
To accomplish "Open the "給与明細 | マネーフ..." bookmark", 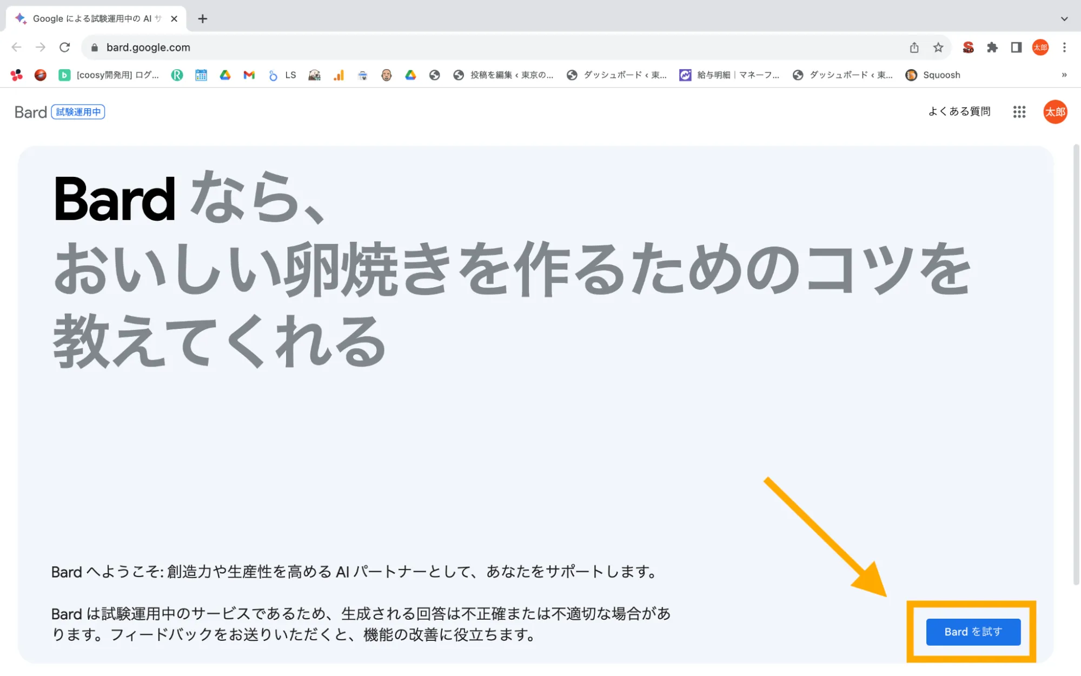I will (x=729, y=75).
